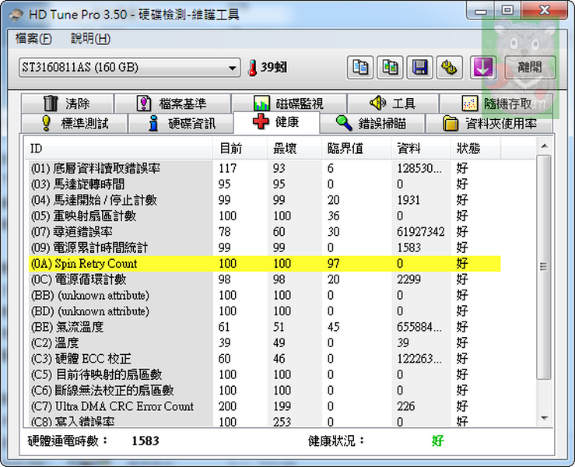Click the 目前 column header
The height and width of the screenshot is (467, 575).
point(240,149)
